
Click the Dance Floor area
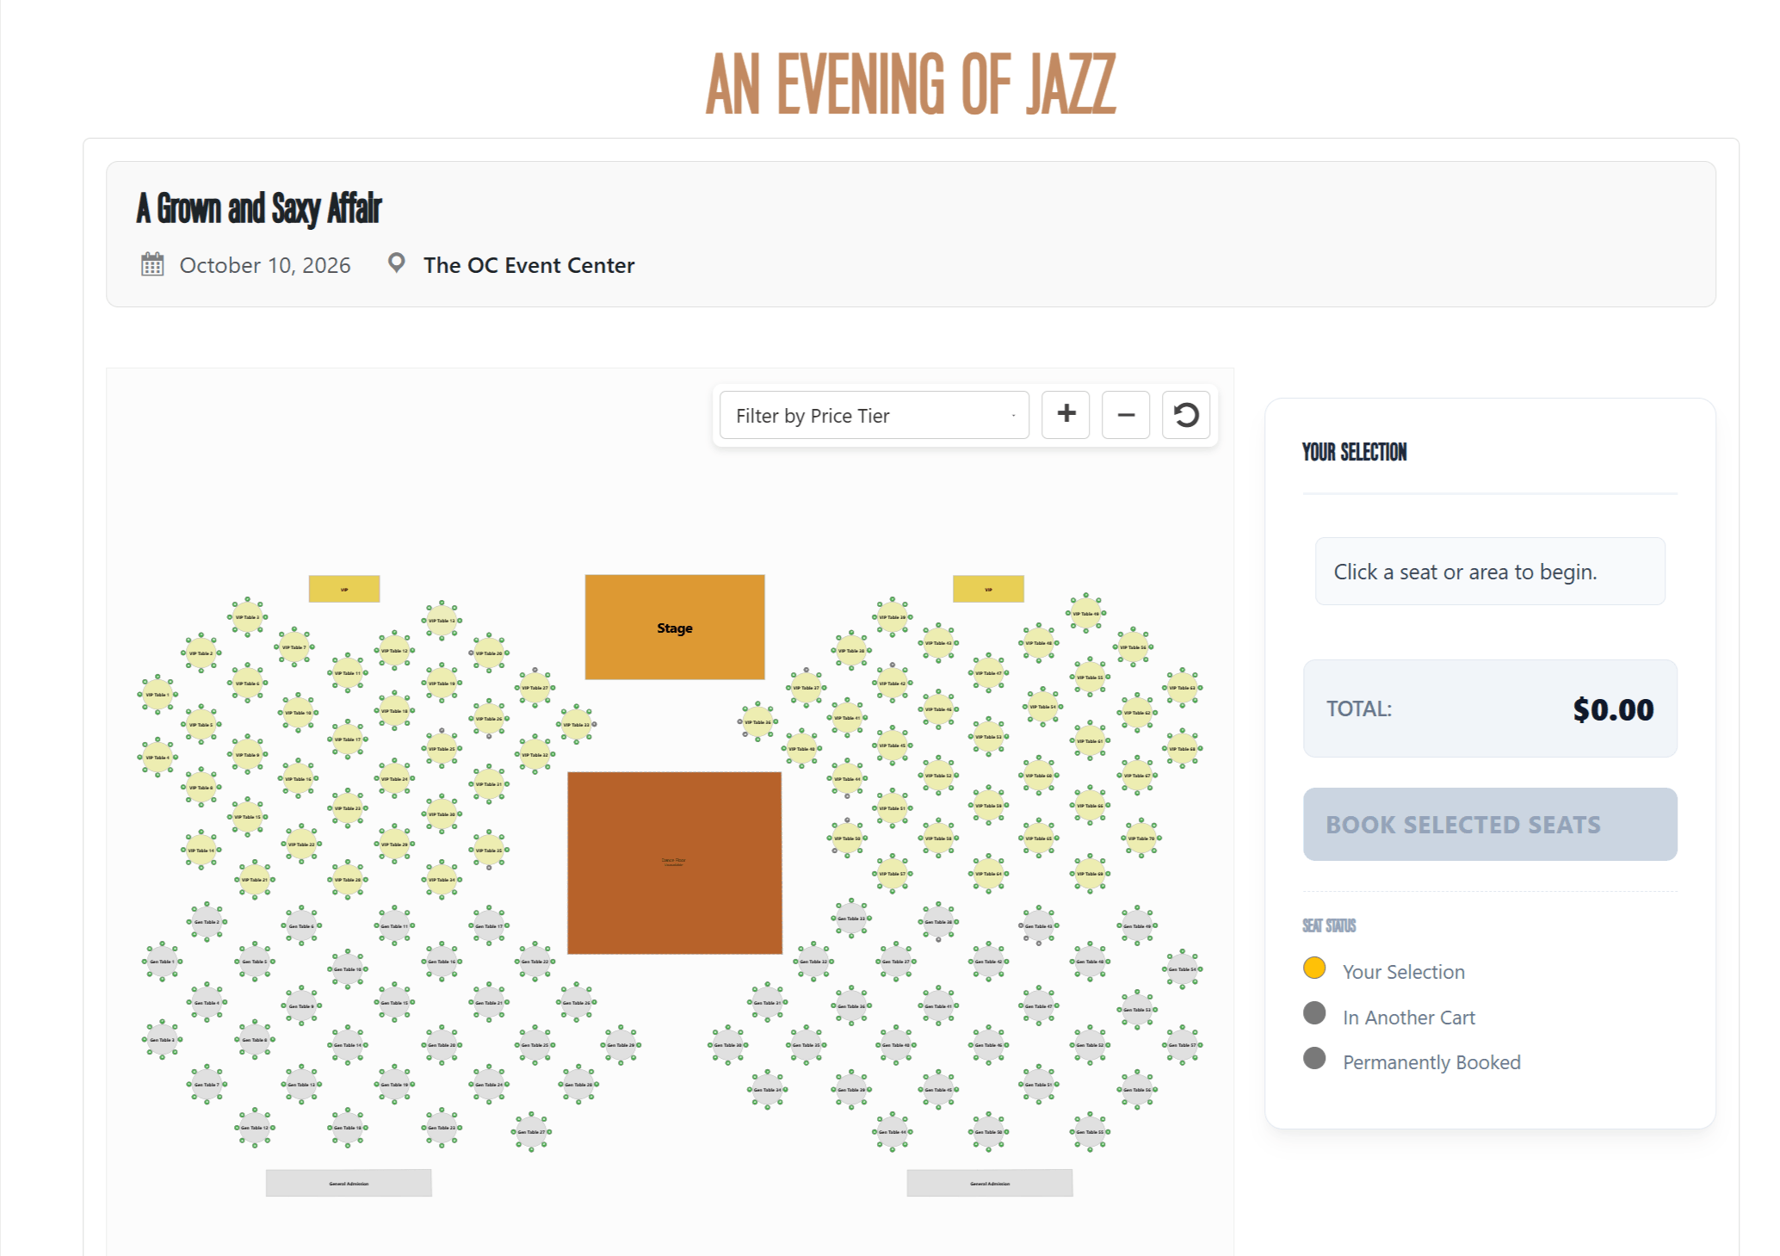point(674,862)
